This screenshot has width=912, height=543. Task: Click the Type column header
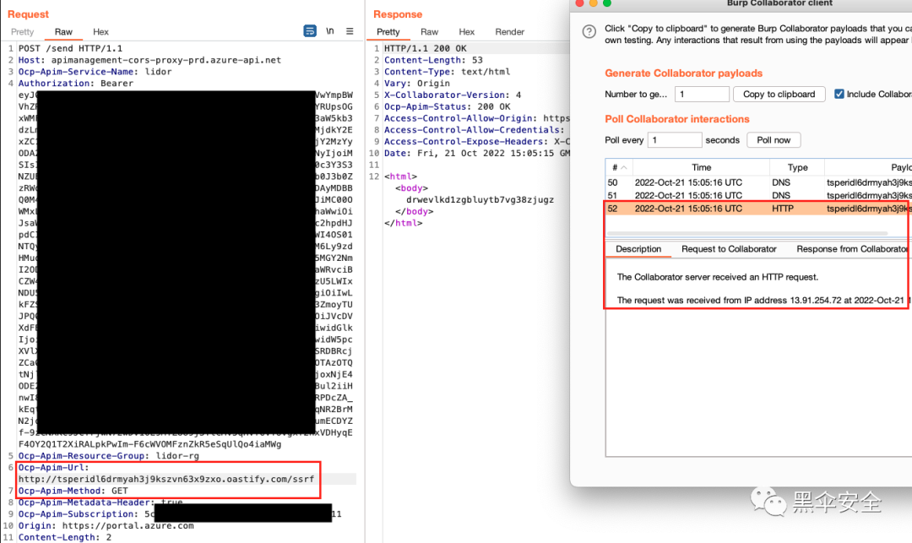pos(797,167)
